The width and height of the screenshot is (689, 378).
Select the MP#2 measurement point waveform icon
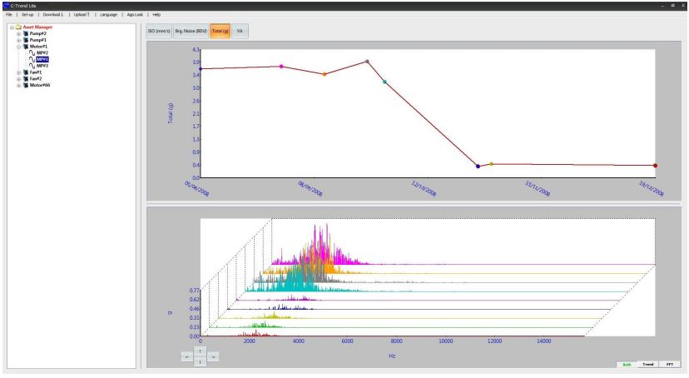[x=32, y=52]
